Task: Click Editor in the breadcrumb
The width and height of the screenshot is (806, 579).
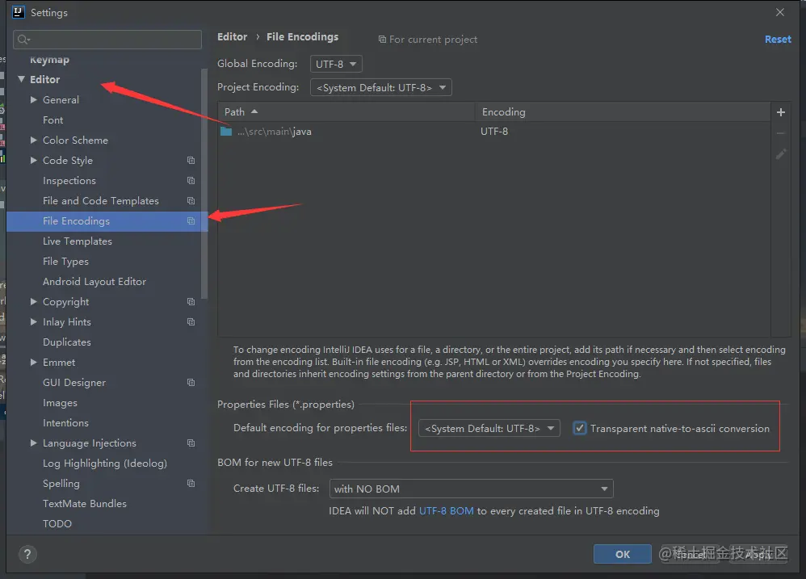Action: 233,37
